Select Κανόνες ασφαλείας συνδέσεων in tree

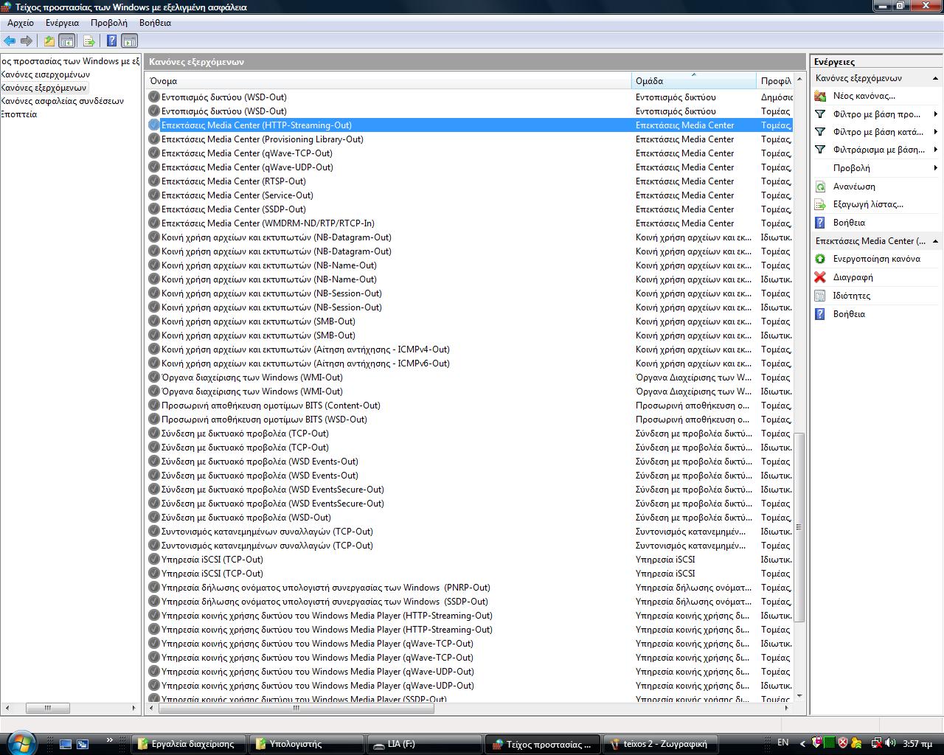point(63,101)
